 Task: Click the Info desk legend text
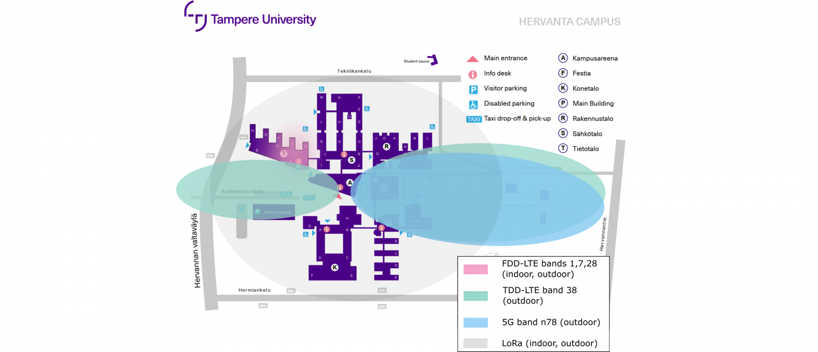click(497, 74)
